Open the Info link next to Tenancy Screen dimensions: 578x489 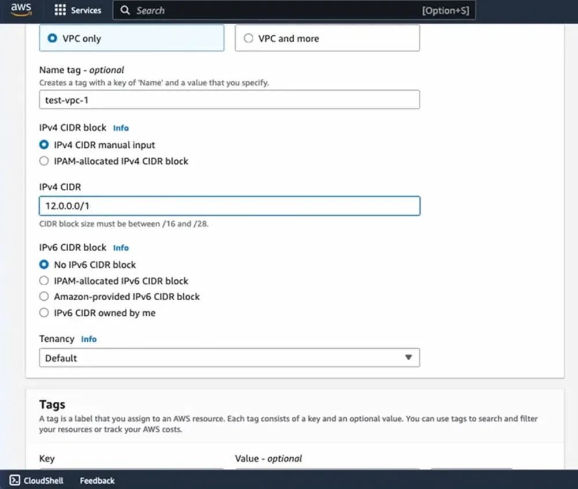pos(88,339)
